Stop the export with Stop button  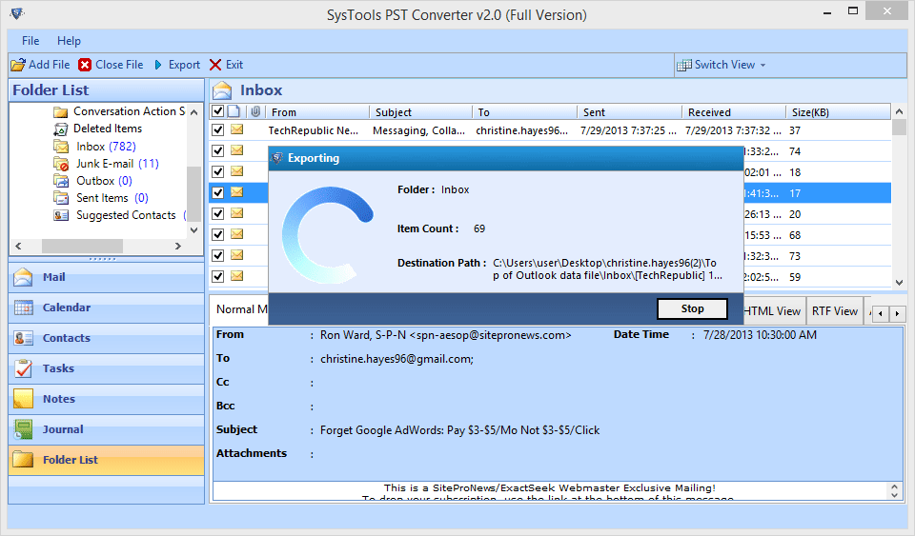coord(692,308)
